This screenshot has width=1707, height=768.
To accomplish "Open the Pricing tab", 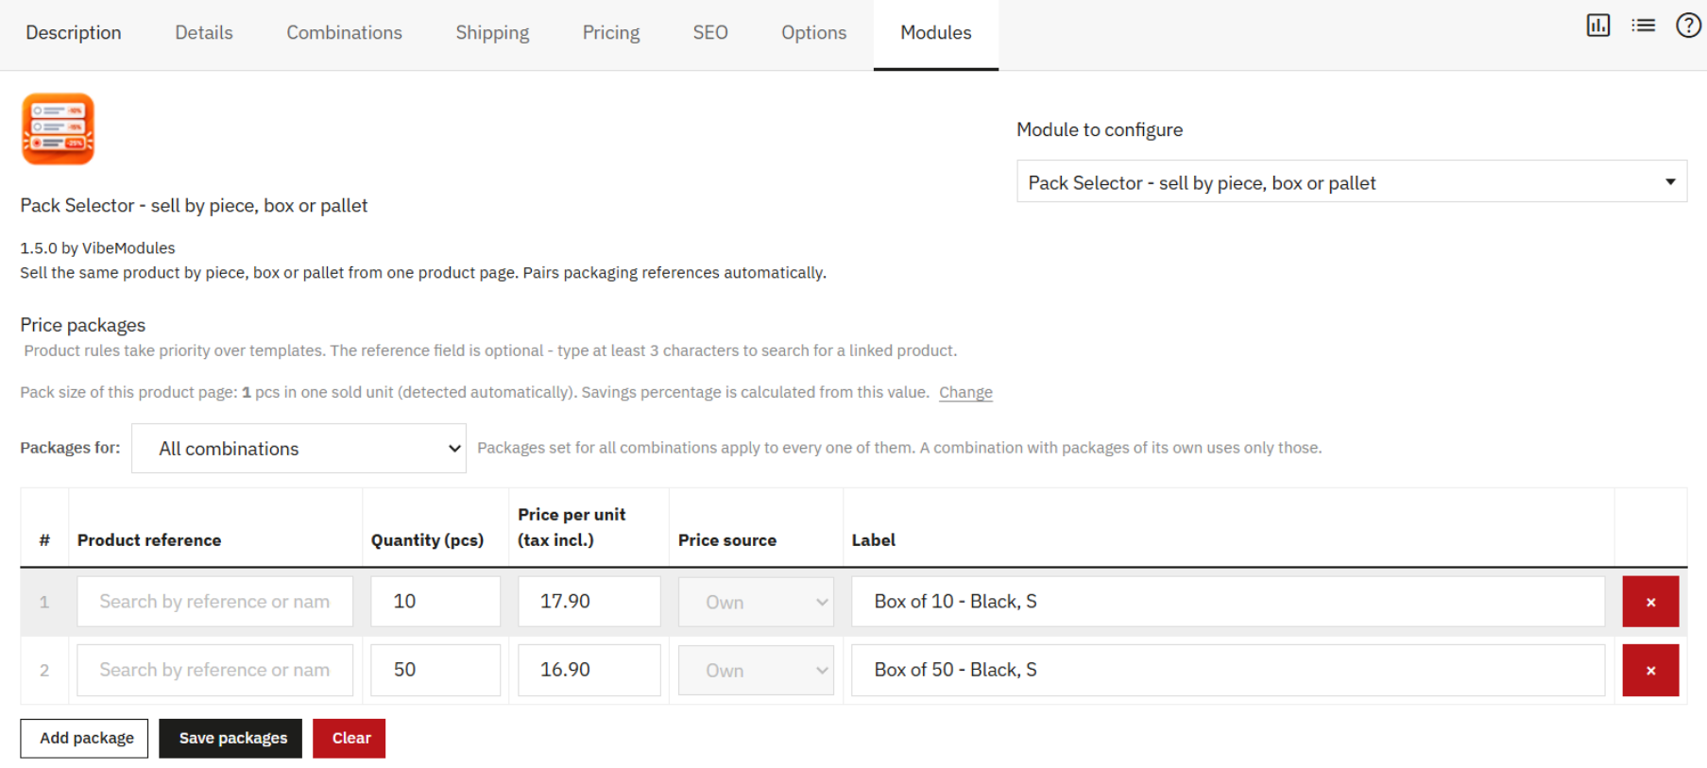I will 611,33.
